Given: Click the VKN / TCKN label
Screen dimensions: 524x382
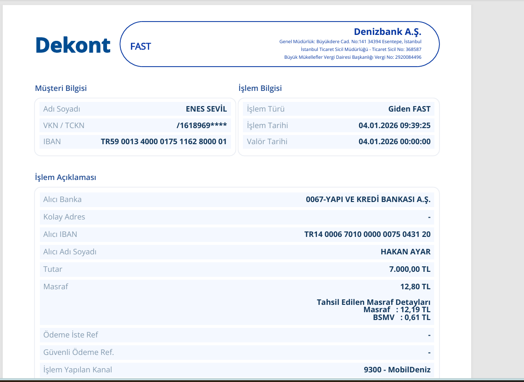Looking at the screenshot, I should (63, 125).
